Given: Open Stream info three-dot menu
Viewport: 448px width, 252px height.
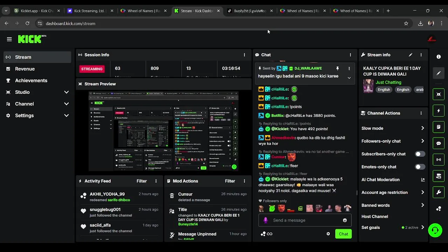Looking at the screenshot, I should (x=421, y=55).
